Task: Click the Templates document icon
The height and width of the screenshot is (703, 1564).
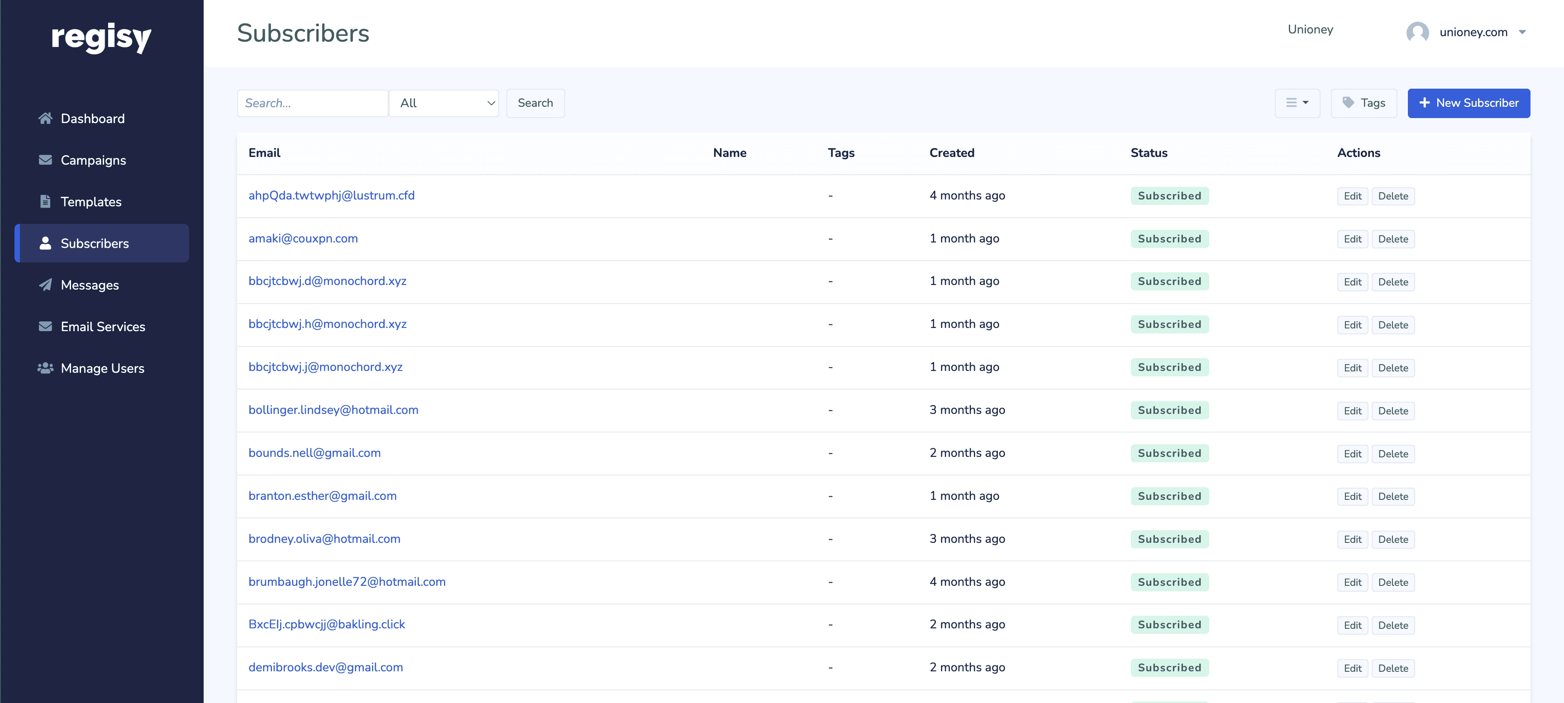Action: (45, 202)
